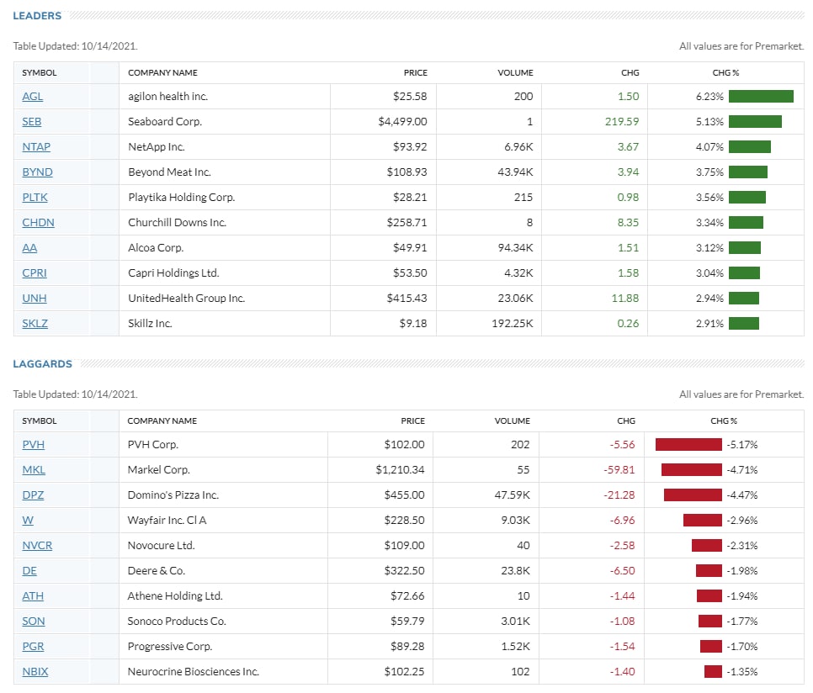Open the SKLZ symbol link
The height and width of the screenshot is (693, 813).
tap(35, 324)
